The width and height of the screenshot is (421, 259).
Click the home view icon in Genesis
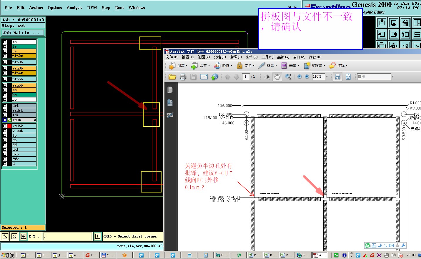click(x=405, y=22)
